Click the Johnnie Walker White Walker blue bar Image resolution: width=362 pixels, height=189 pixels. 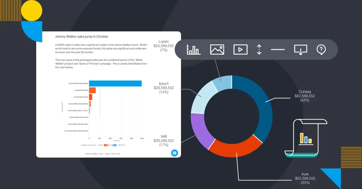tap(115, 84)
